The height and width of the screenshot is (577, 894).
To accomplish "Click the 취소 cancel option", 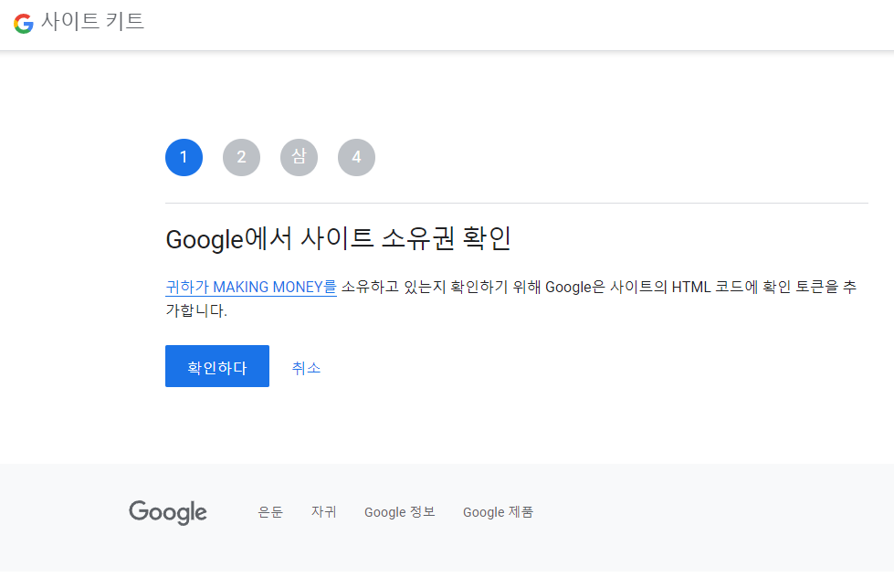I will (306, 365).
